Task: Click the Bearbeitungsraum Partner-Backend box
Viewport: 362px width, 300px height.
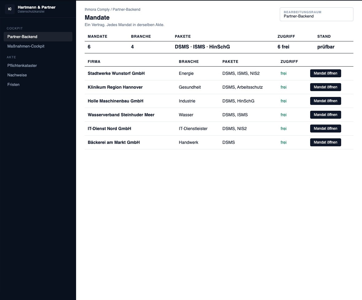Action: pyautogui.click(x=316, y=14)
